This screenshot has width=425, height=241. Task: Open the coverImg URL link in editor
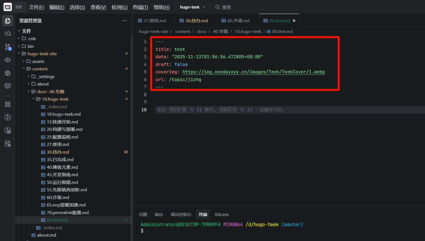(x=253, y=72)
